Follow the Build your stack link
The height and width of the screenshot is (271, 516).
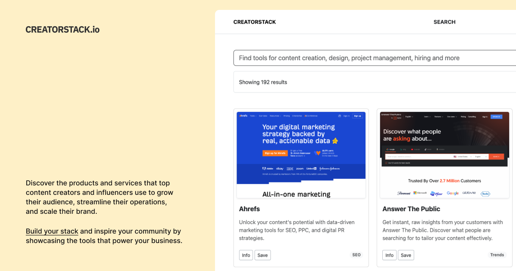52,231
